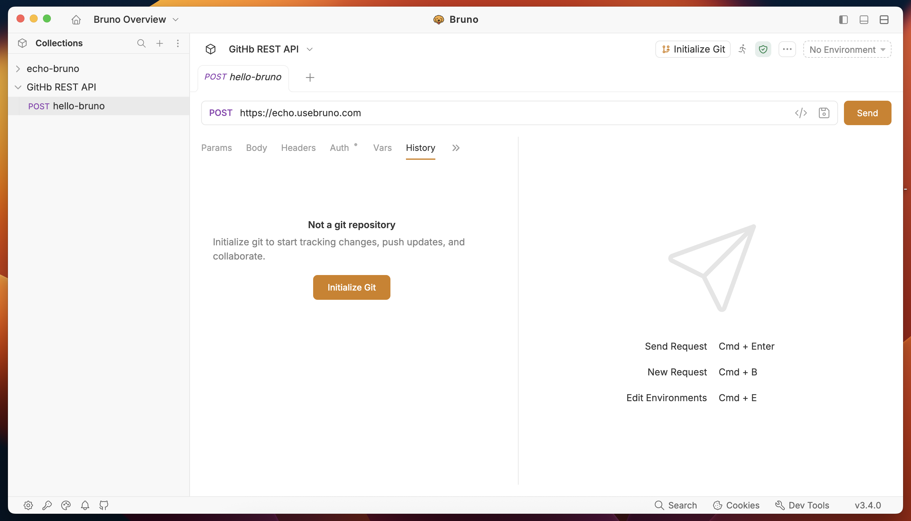Click Search in the status bar
Image resolution: width=911 pixels, height=521 pixels.
click(675, 505)
